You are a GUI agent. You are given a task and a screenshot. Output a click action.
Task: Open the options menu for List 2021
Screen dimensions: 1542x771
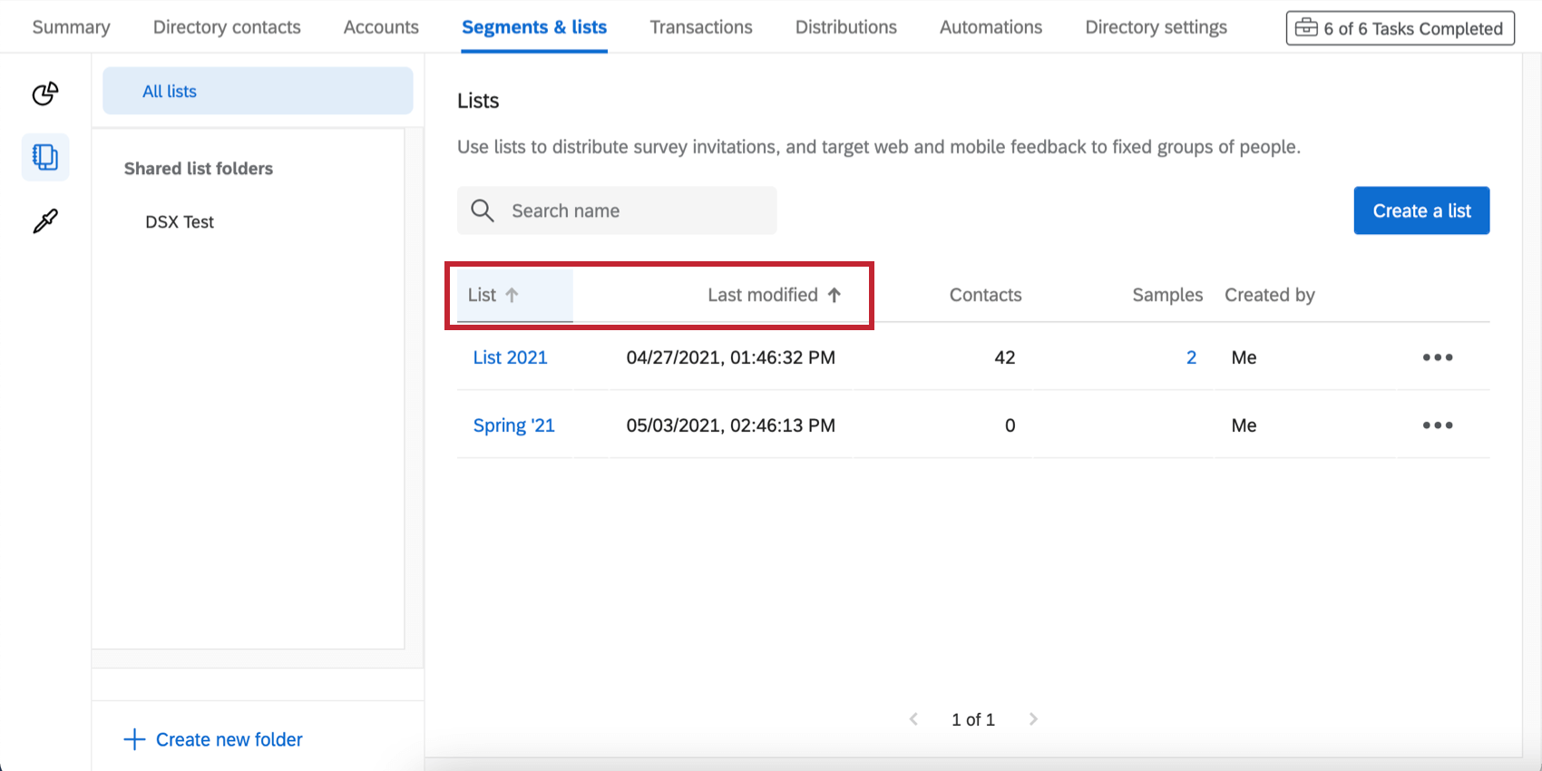coord(1437,357)
